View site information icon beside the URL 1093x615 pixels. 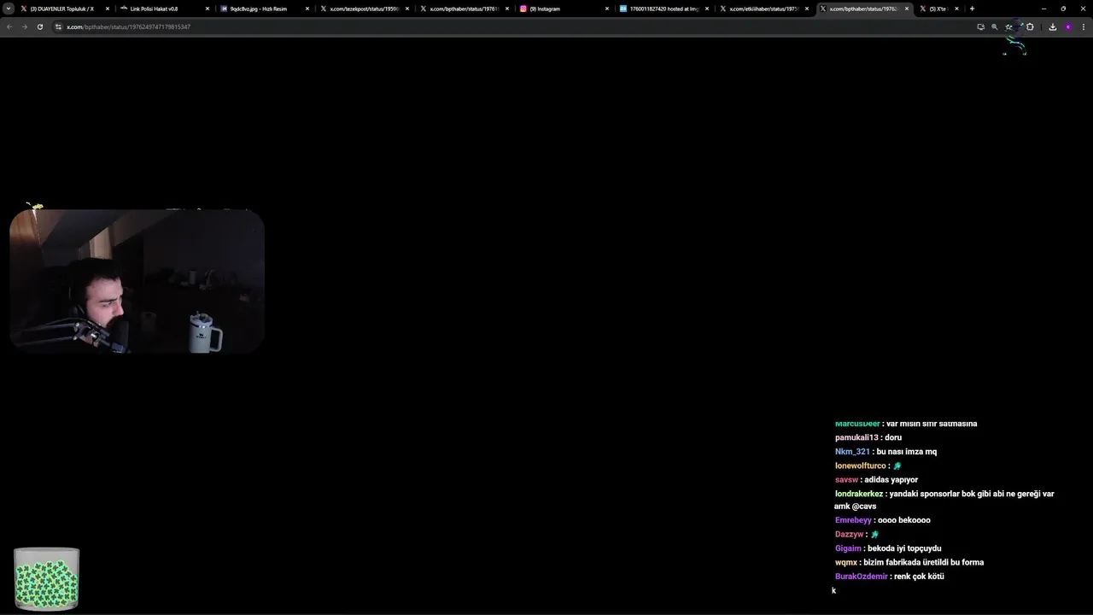pyautogui.click(x=58, y=26)
